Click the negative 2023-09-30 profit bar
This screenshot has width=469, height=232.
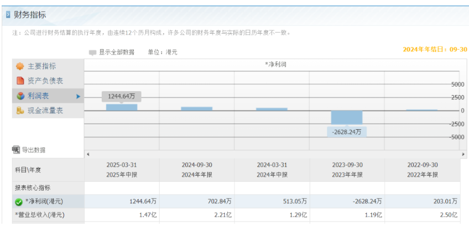pyautogui.click(x=347, y=118)
